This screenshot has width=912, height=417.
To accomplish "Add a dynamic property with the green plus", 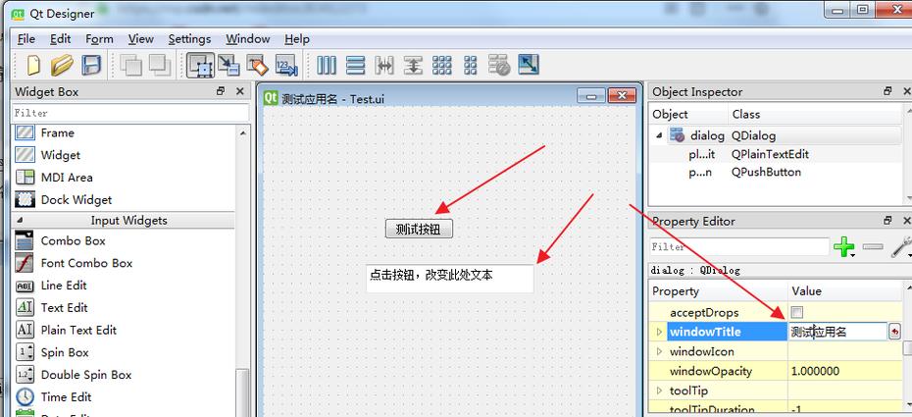I will pos(843,246).
